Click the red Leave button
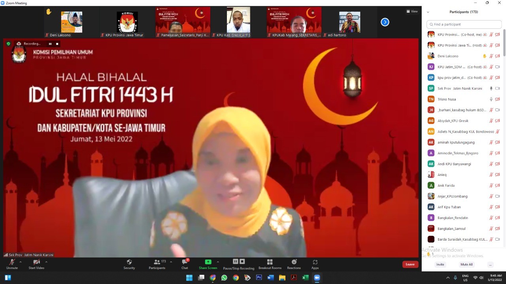 click(410, 264)
